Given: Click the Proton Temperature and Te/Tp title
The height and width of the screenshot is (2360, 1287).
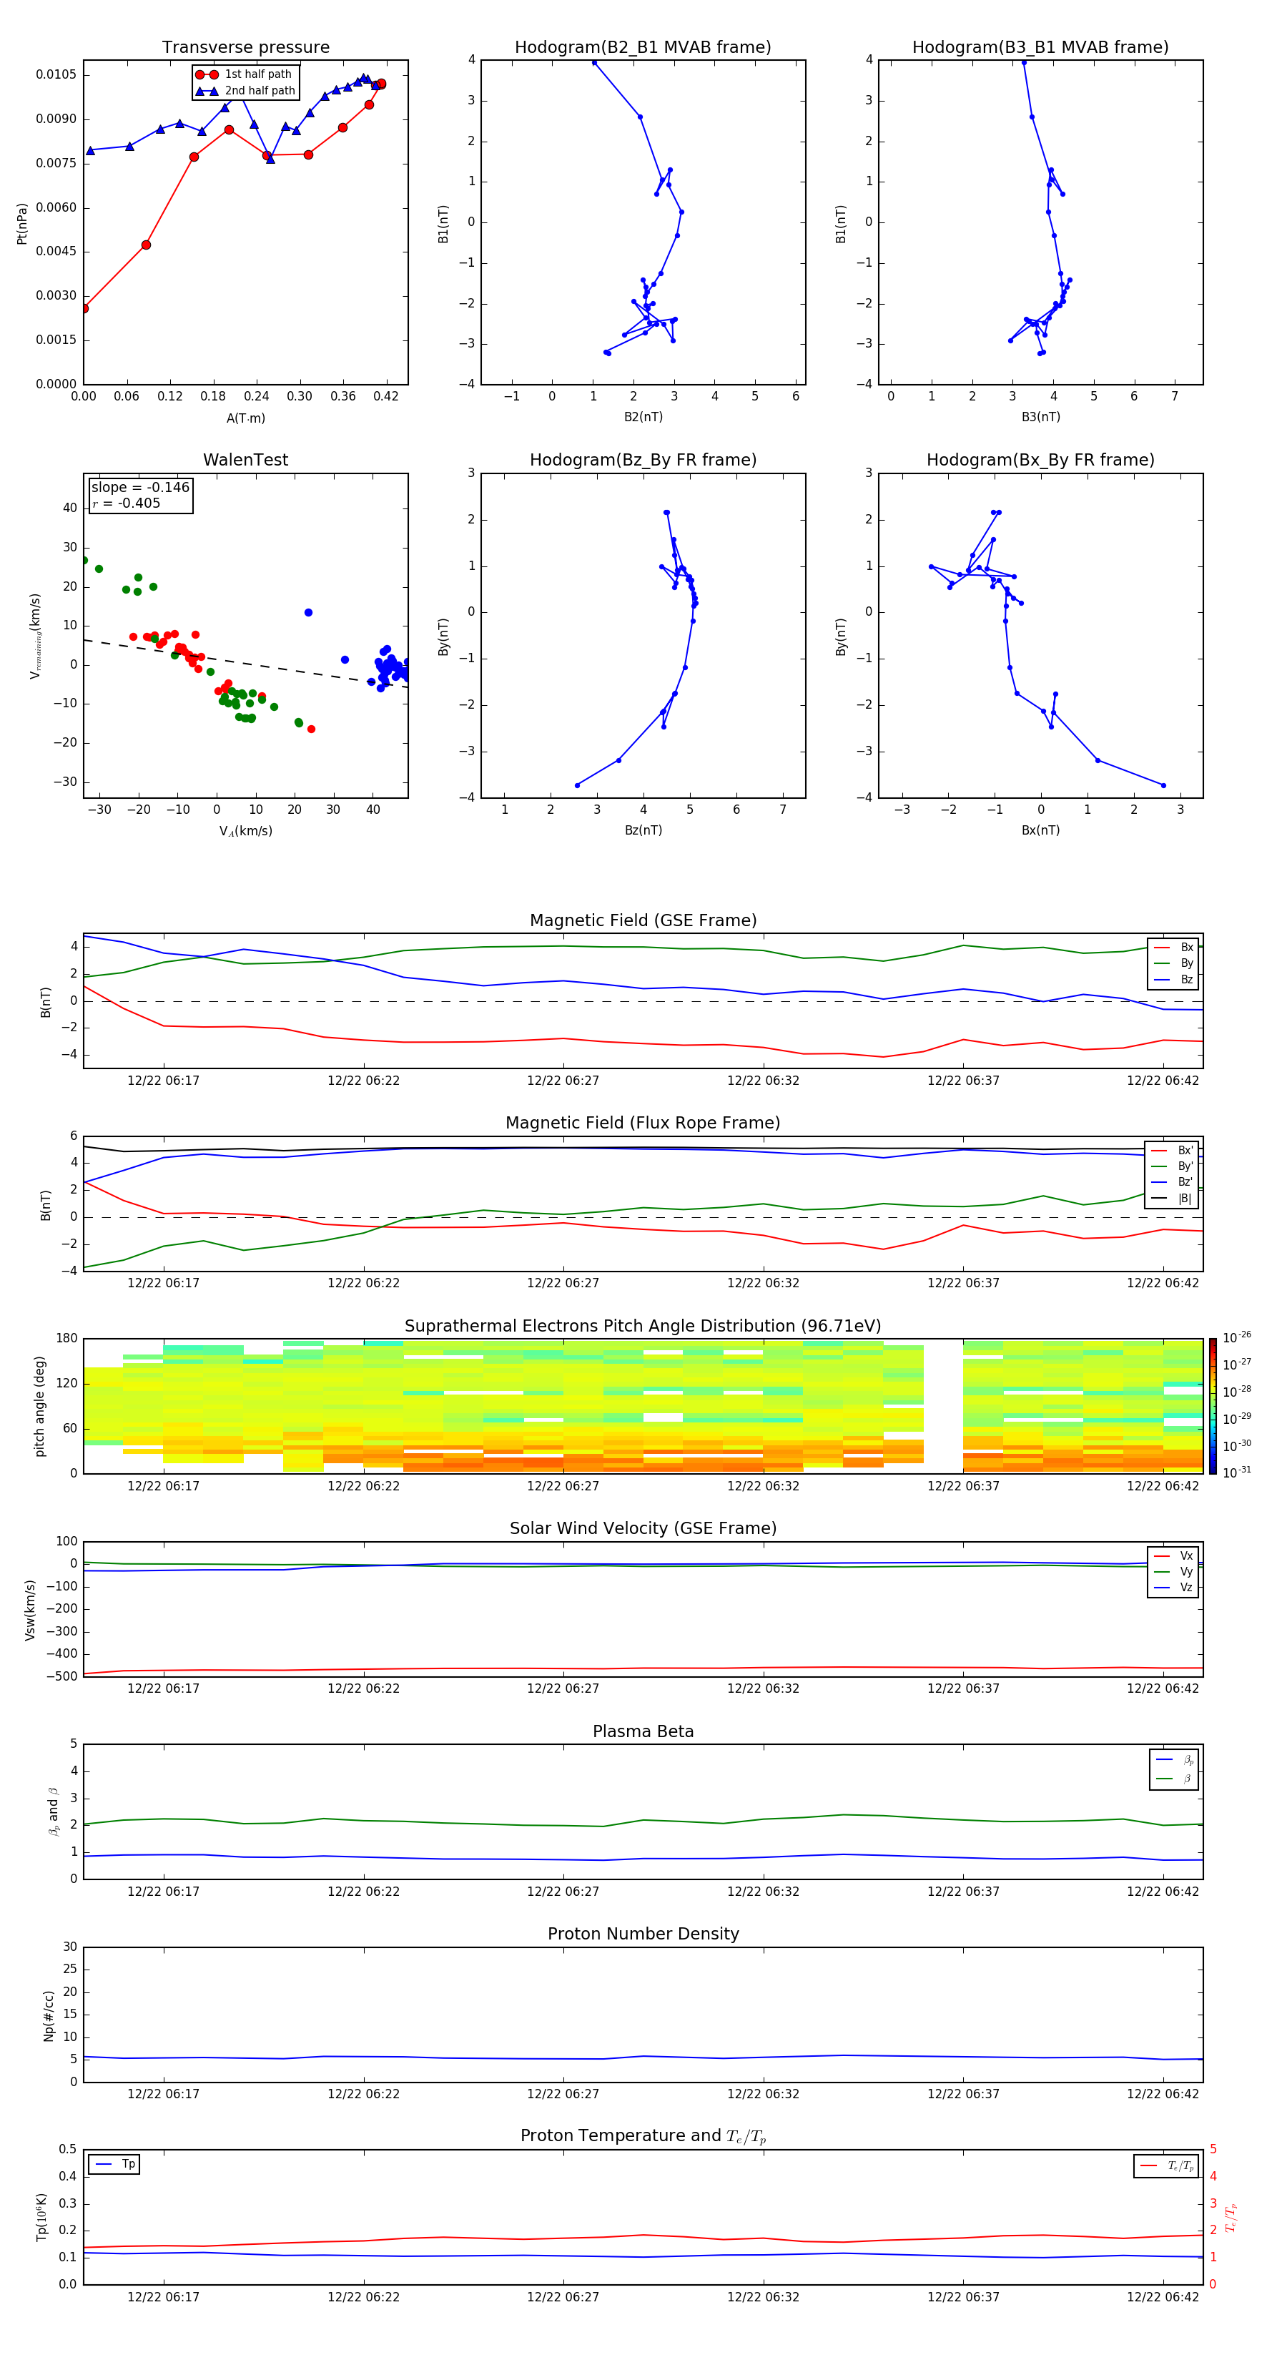Looking at the screenshot, I should [643, 2136].
